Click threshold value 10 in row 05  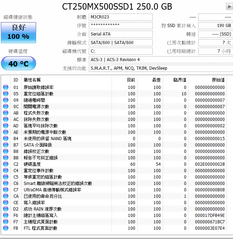point(184,94)
